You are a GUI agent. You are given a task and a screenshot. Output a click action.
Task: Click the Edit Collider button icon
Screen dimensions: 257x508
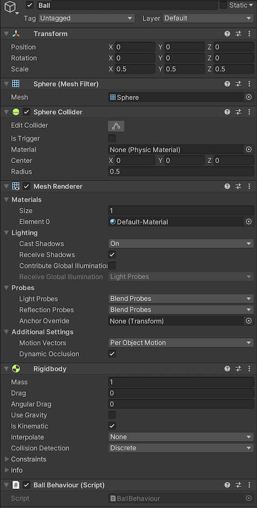tap(116, 126)
